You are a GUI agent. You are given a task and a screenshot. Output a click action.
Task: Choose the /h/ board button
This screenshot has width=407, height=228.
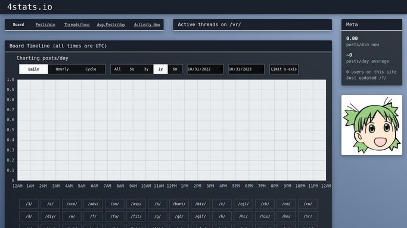(222, 216)
